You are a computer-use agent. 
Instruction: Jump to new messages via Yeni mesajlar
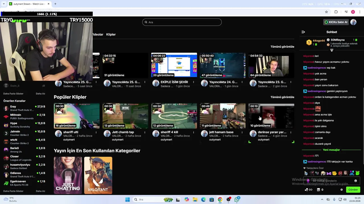(331, 150)
